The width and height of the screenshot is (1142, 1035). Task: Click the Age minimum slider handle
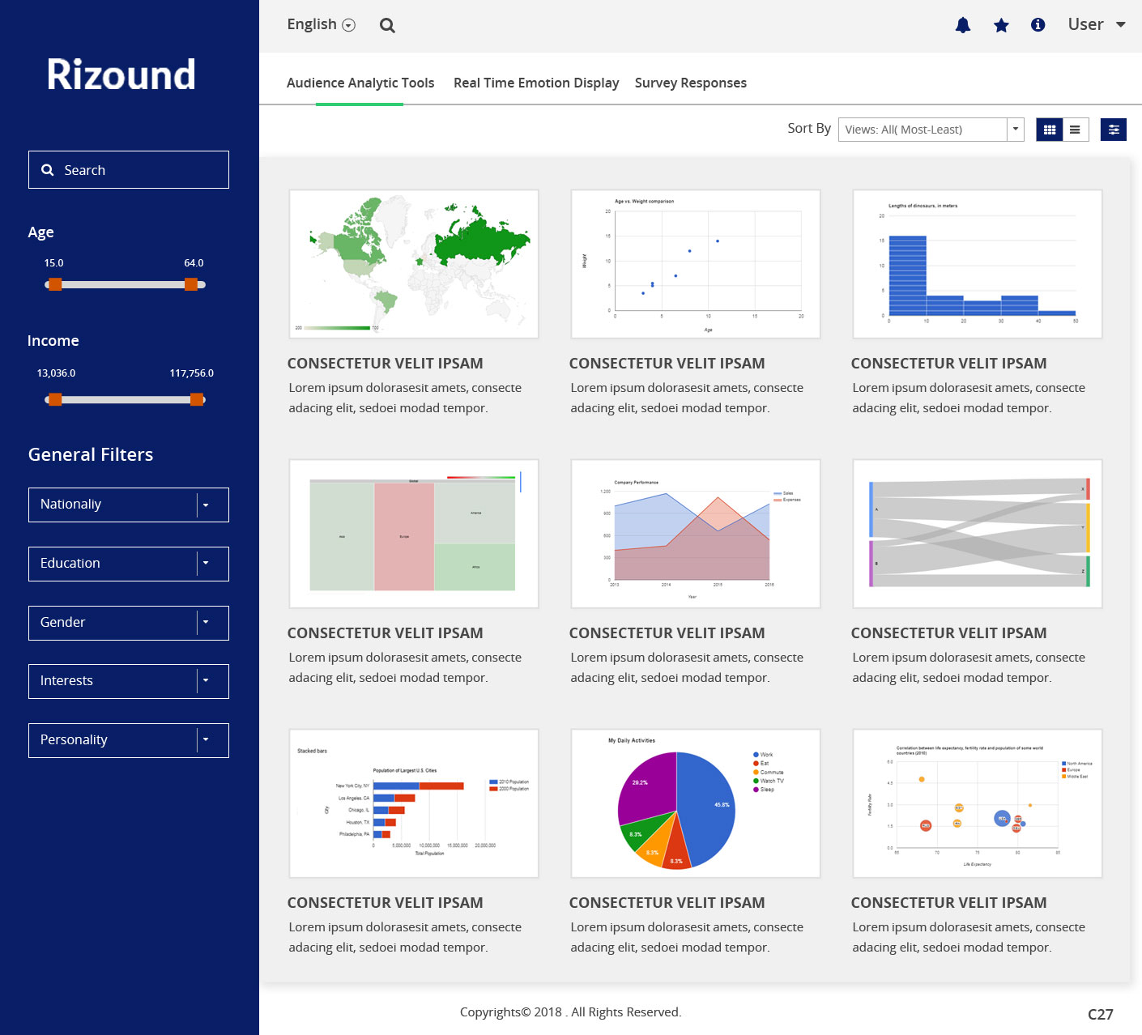click(55, 284)
